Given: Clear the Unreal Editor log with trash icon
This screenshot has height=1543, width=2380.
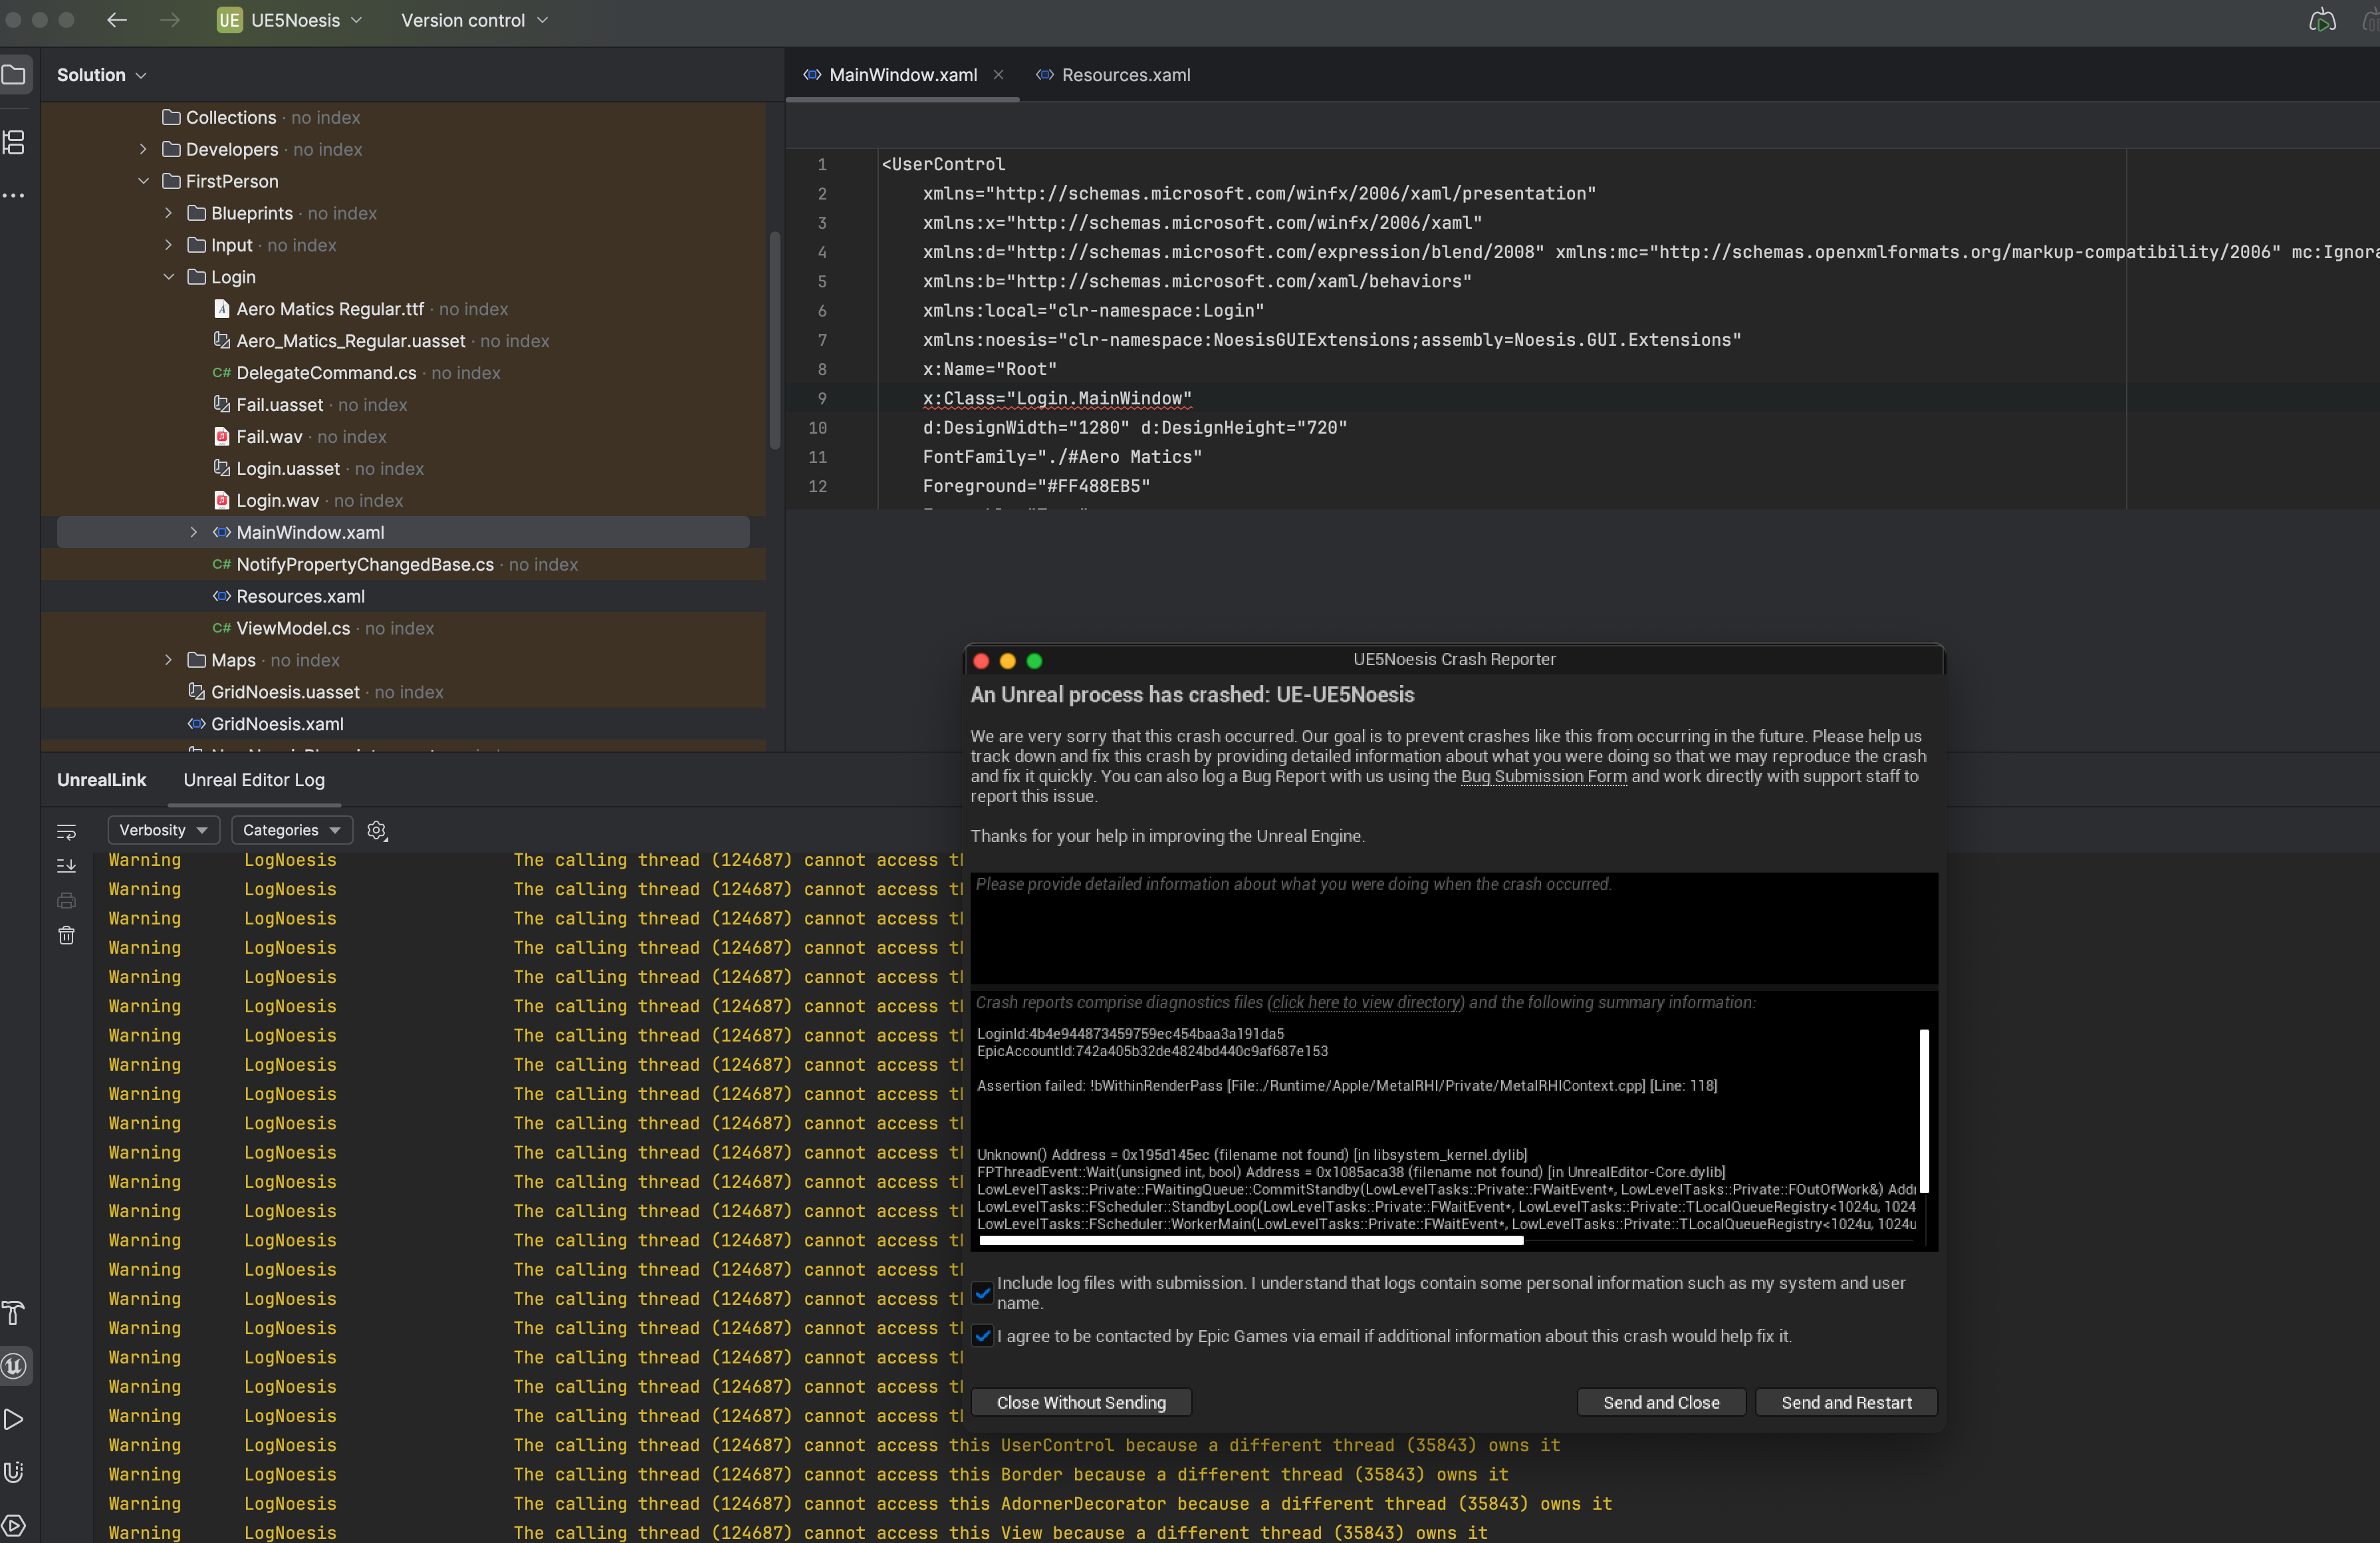Looking at the screenshot, I should 66,936.
